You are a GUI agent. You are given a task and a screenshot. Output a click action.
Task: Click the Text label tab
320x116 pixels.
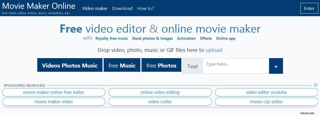[192, 66]
